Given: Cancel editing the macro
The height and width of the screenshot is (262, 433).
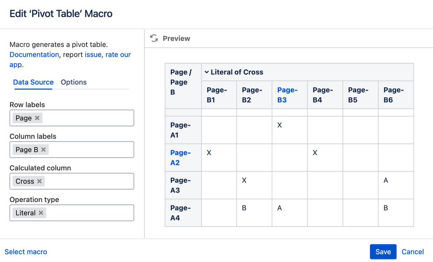Looking at the screenshot, I should (413, 252).
